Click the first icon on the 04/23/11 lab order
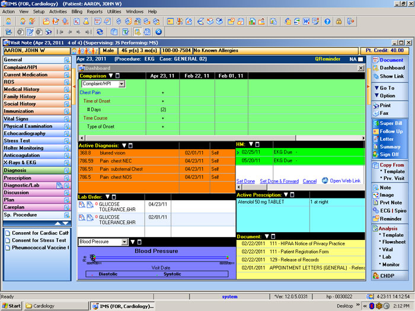The image size is (415, 311). tap(82, 204)
